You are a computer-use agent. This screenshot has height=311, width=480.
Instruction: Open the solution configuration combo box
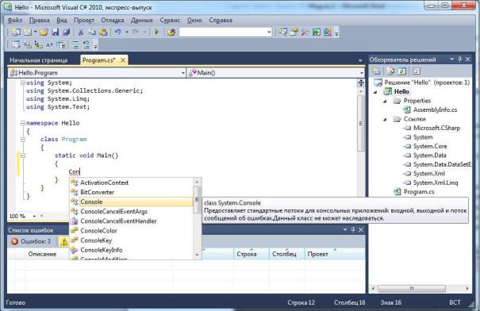[225, 32]
